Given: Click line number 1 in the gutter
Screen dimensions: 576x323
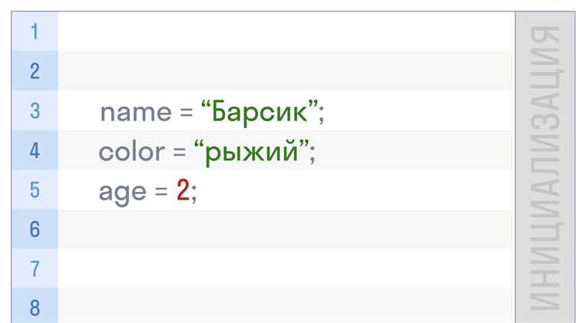Looking at the screenshot, I should (x=35, y=31).
